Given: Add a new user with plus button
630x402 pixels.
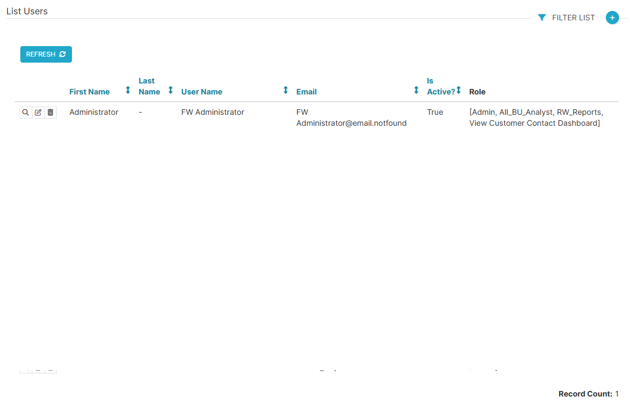Looking at the screenshot, I should click(612, 18).
